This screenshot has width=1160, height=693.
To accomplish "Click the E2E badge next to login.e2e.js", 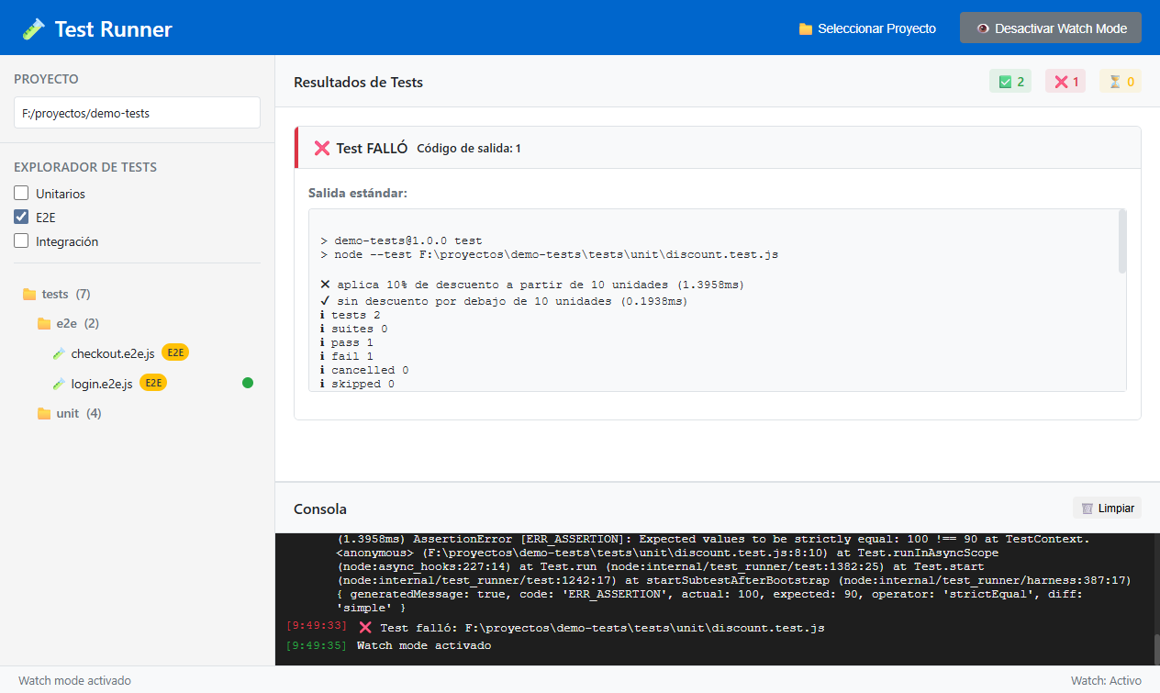I will (153, 383).
